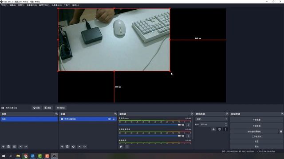The width and height of the screenshot is (284, 159).
Task: Remove transition with trash icon
Action: [220, 129]
